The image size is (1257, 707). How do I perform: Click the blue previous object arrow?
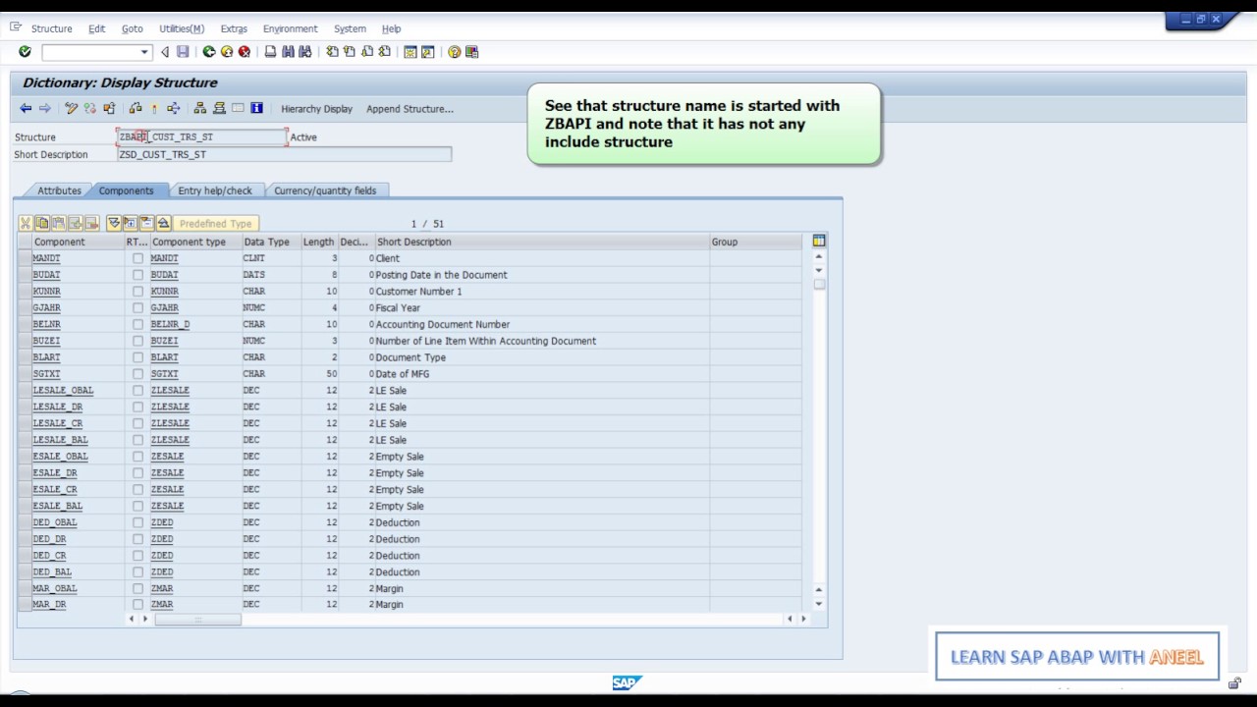(x=26, y=108)
